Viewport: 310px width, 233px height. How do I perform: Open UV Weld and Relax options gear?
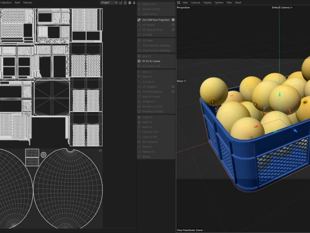tap(173, 30)
